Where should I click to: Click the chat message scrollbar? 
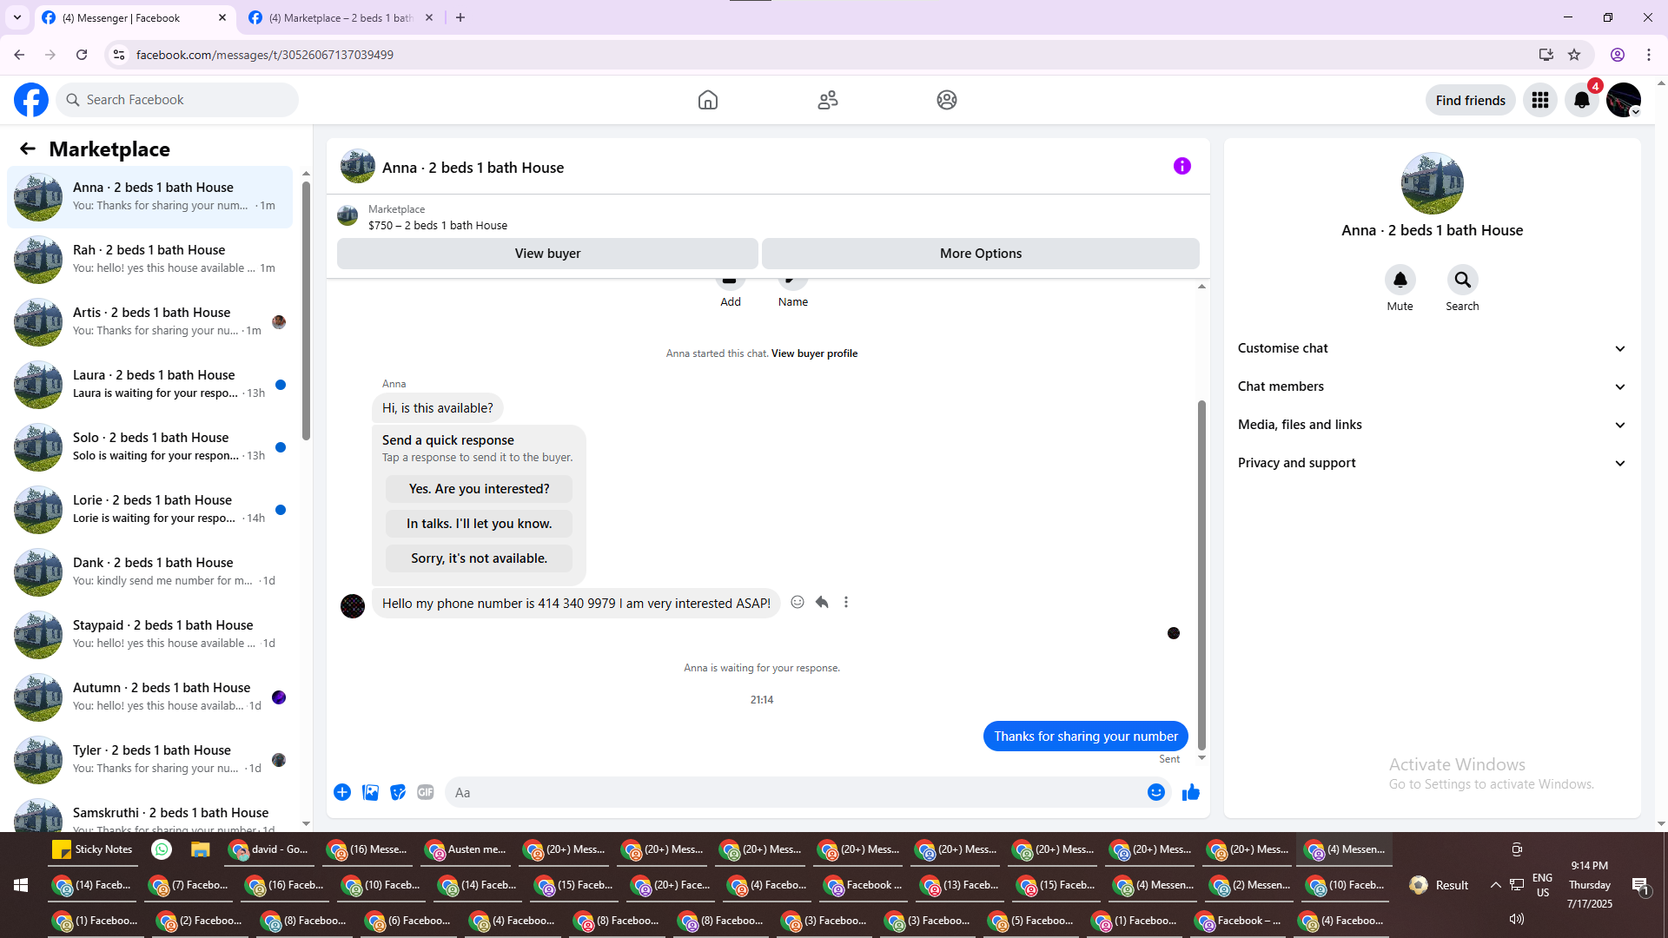[1201, 573]
